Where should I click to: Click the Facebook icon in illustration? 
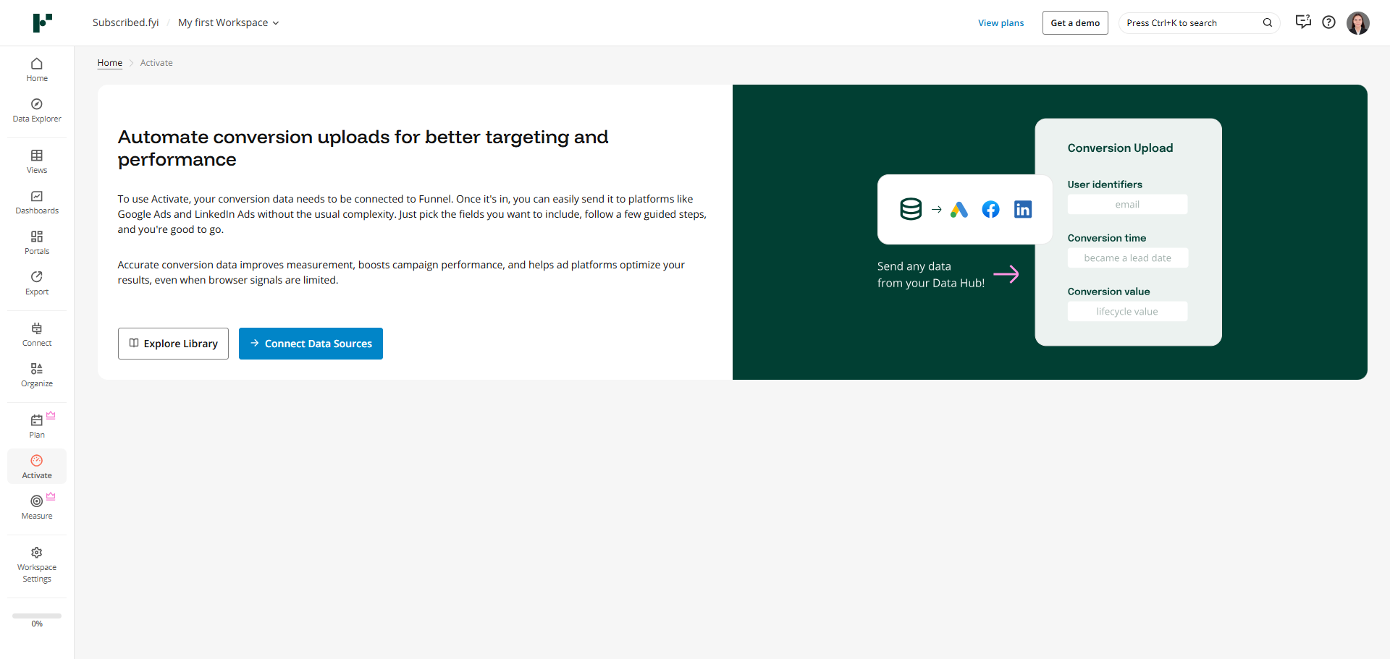coord(990,210)
